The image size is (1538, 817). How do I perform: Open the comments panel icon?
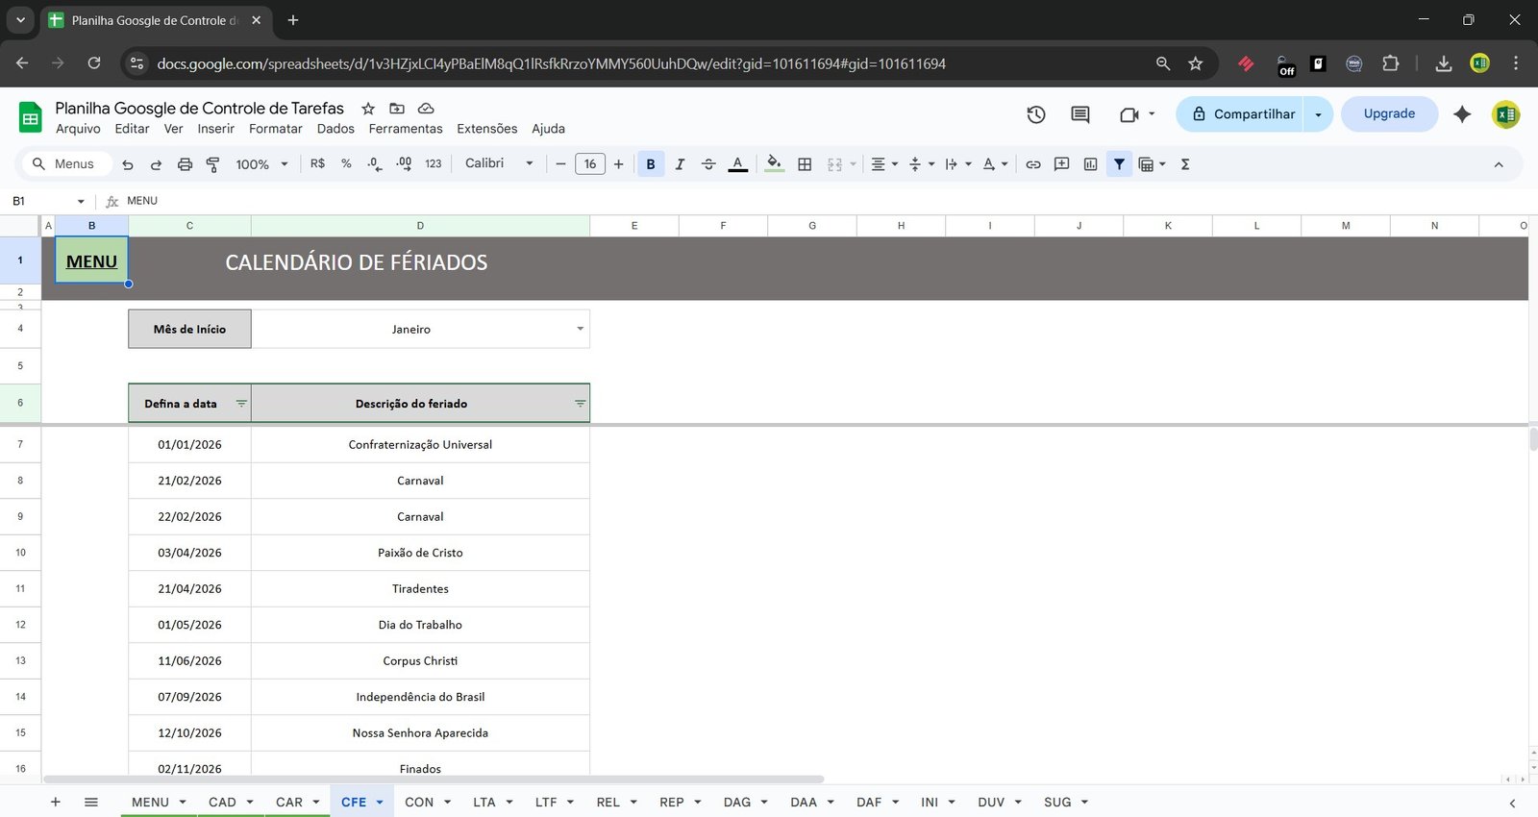[x=1079, y=114]
